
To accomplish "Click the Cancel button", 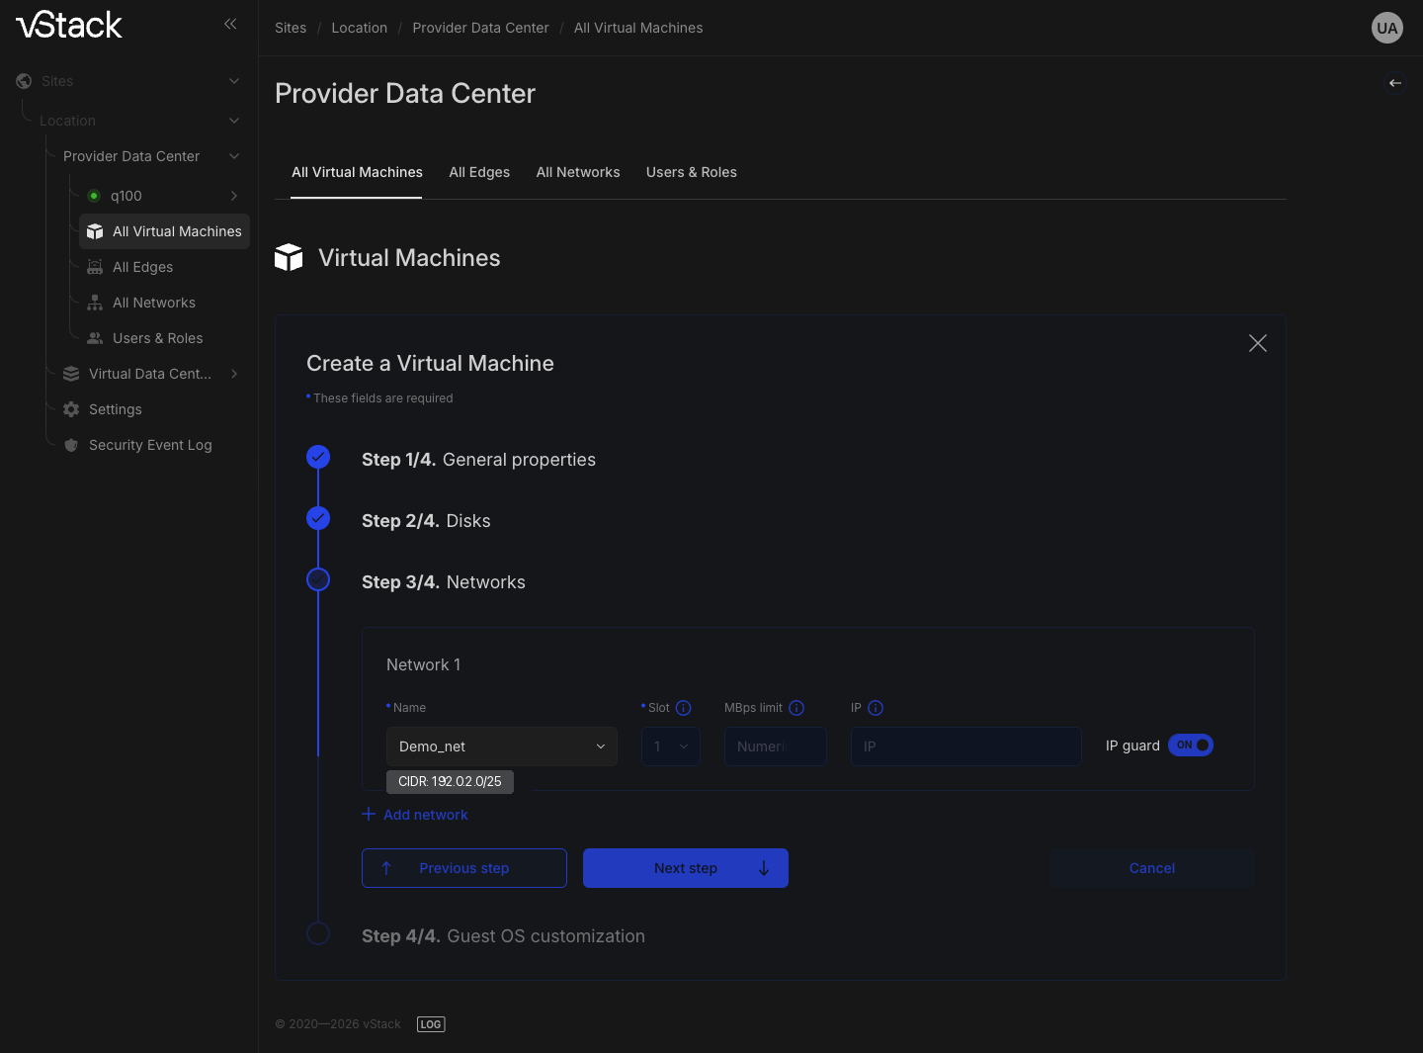I will click(1152, 868).
